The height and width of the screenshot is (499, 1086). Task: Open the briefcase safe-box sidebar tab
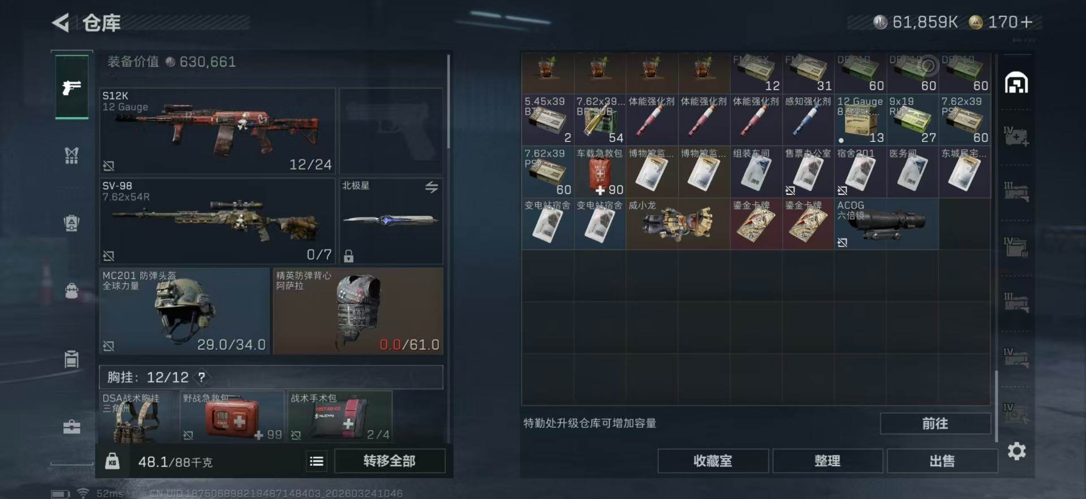71,427
